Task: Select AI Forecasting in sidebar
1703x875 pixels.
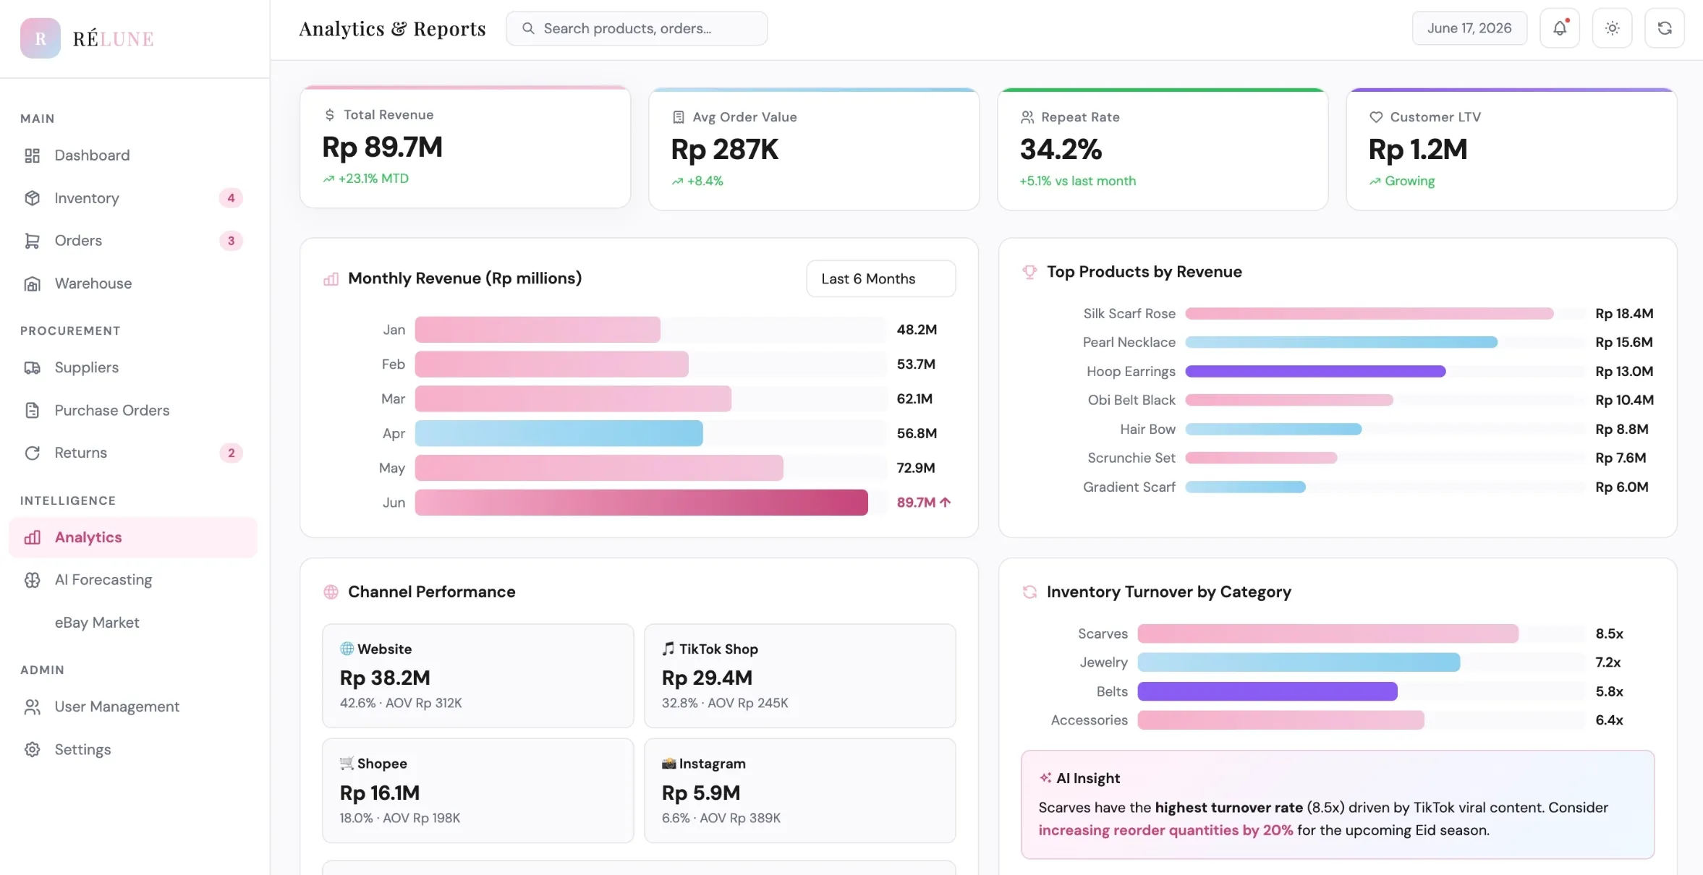Action: [x=133, y=580]
